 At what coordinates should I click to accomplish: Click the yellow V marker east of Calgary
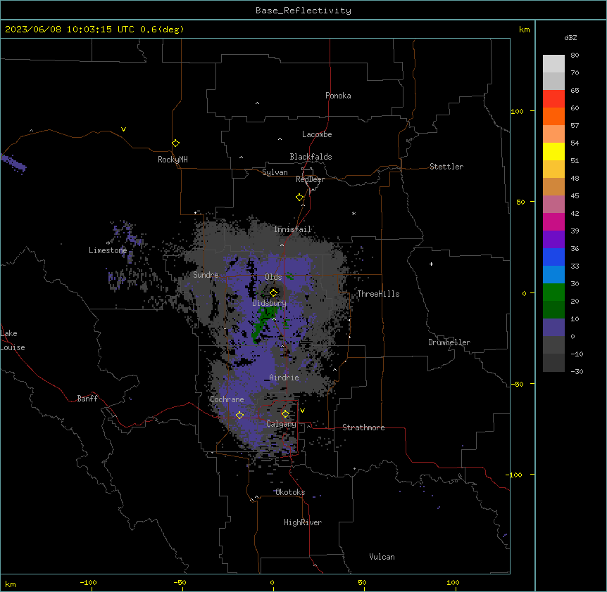click(x=302, y=411)
